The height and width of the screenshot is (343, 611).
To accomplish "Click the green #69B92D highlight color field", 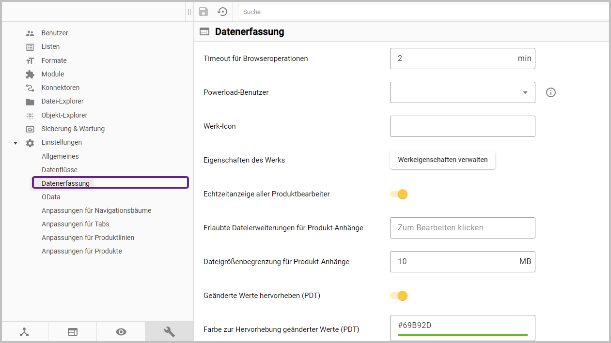I will (x=462, y=326).
